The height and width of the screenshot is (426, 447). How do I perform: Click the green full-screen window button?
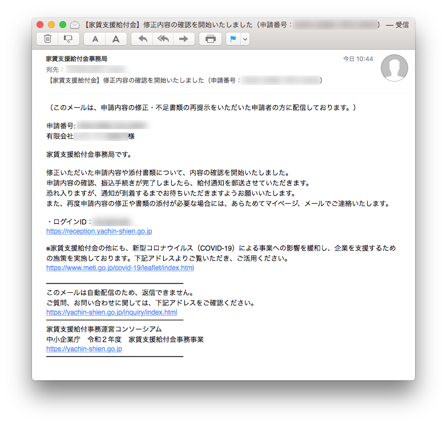(63, 25)
